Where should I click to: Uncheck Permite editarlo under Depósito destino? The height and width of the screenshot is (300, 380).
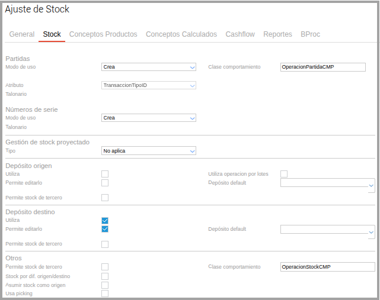coord(105,229)
